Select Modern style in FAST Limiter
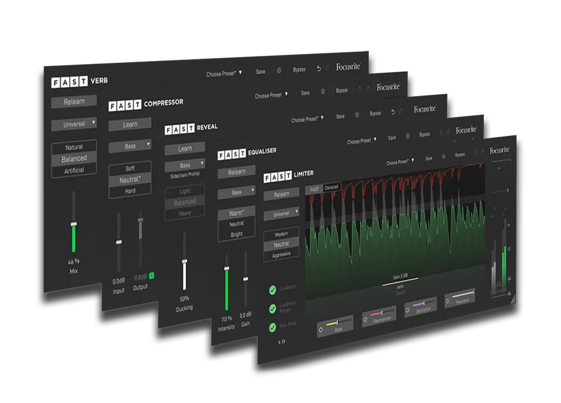This screenshot has width=561, height=403. 281,234
